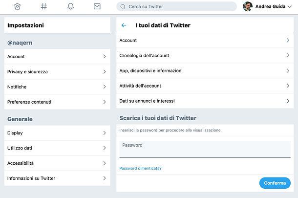Image resolution: width=298 pixels, height=198 pixels.
Task: Click the Cerca su Twitter search field
Action: click(176, 7)
